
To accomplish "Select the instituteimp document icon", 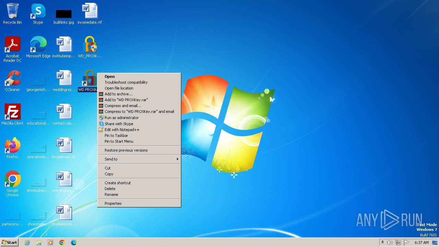I will coord(64,47).
